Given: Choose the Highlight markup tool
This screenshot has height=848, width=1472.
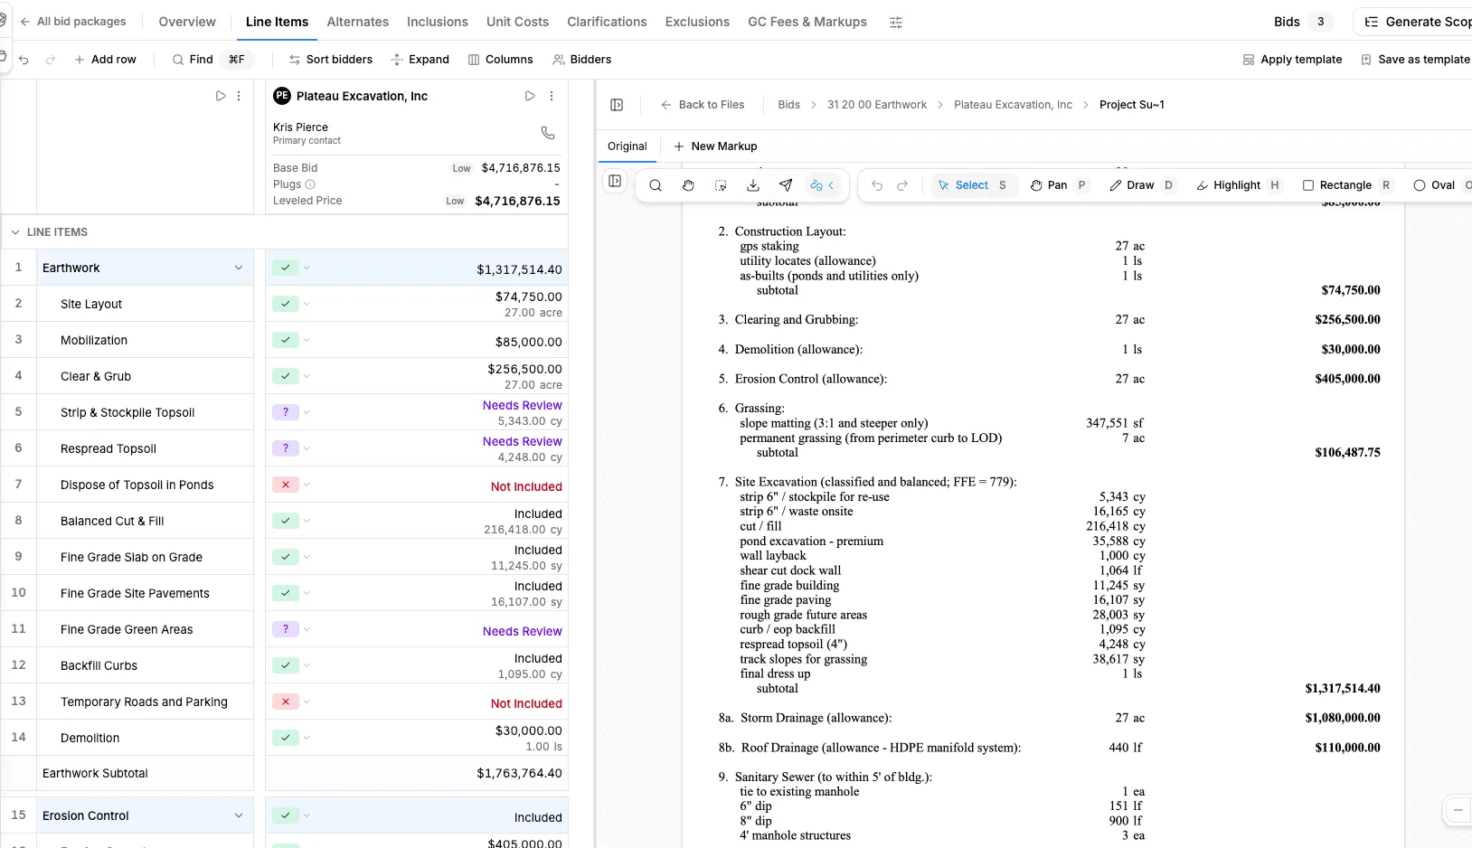Looking at the screenshot, I should coord(1238,185).
